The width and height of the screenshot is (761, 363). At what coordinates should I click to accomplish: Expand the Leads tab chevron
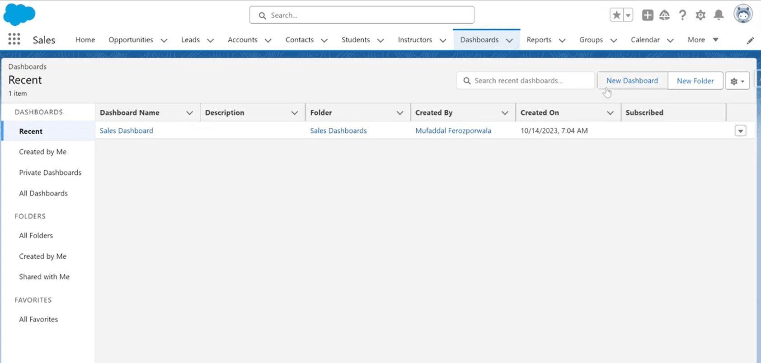pos(210,40)
